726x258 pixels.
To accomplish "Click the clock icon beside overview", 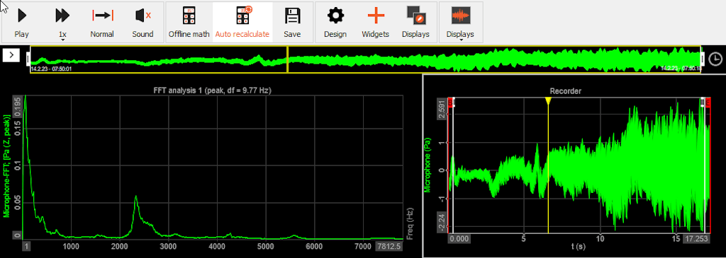I will point(715,59).
